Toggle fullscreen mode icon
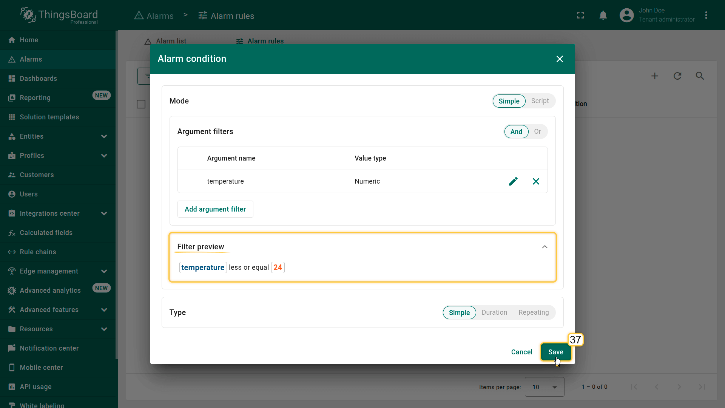725x408 pixels. [x=580, y=15]
